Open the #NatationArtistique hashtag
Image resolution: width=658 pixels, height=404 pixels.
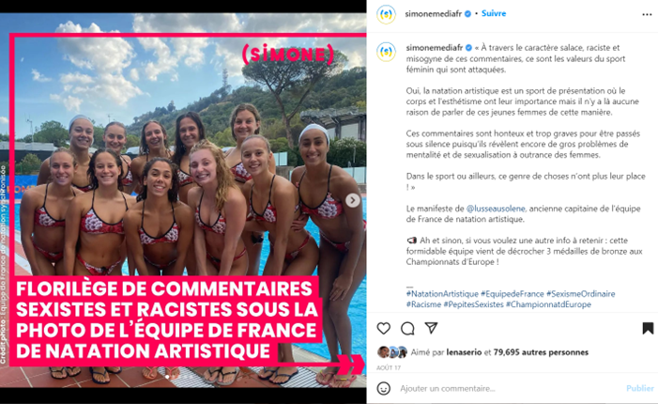click(442, 293)
